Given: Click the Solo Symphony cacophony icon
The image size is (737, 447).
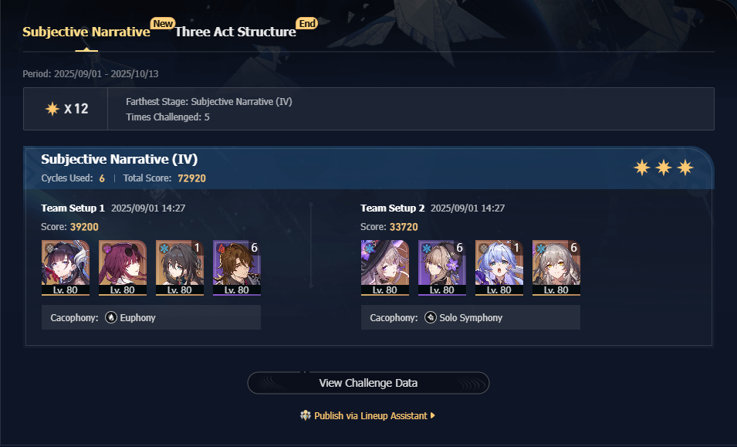Looking at the screenshot, I should coord(431,318).
